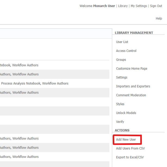
Task: Select the Verify option
Action: point(120,122)
